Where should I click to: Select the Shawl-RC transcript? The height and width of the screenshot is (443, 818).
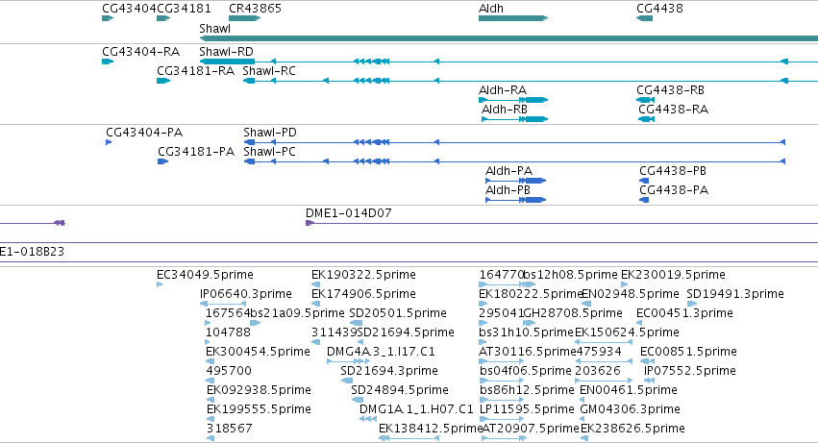point(530,81)
